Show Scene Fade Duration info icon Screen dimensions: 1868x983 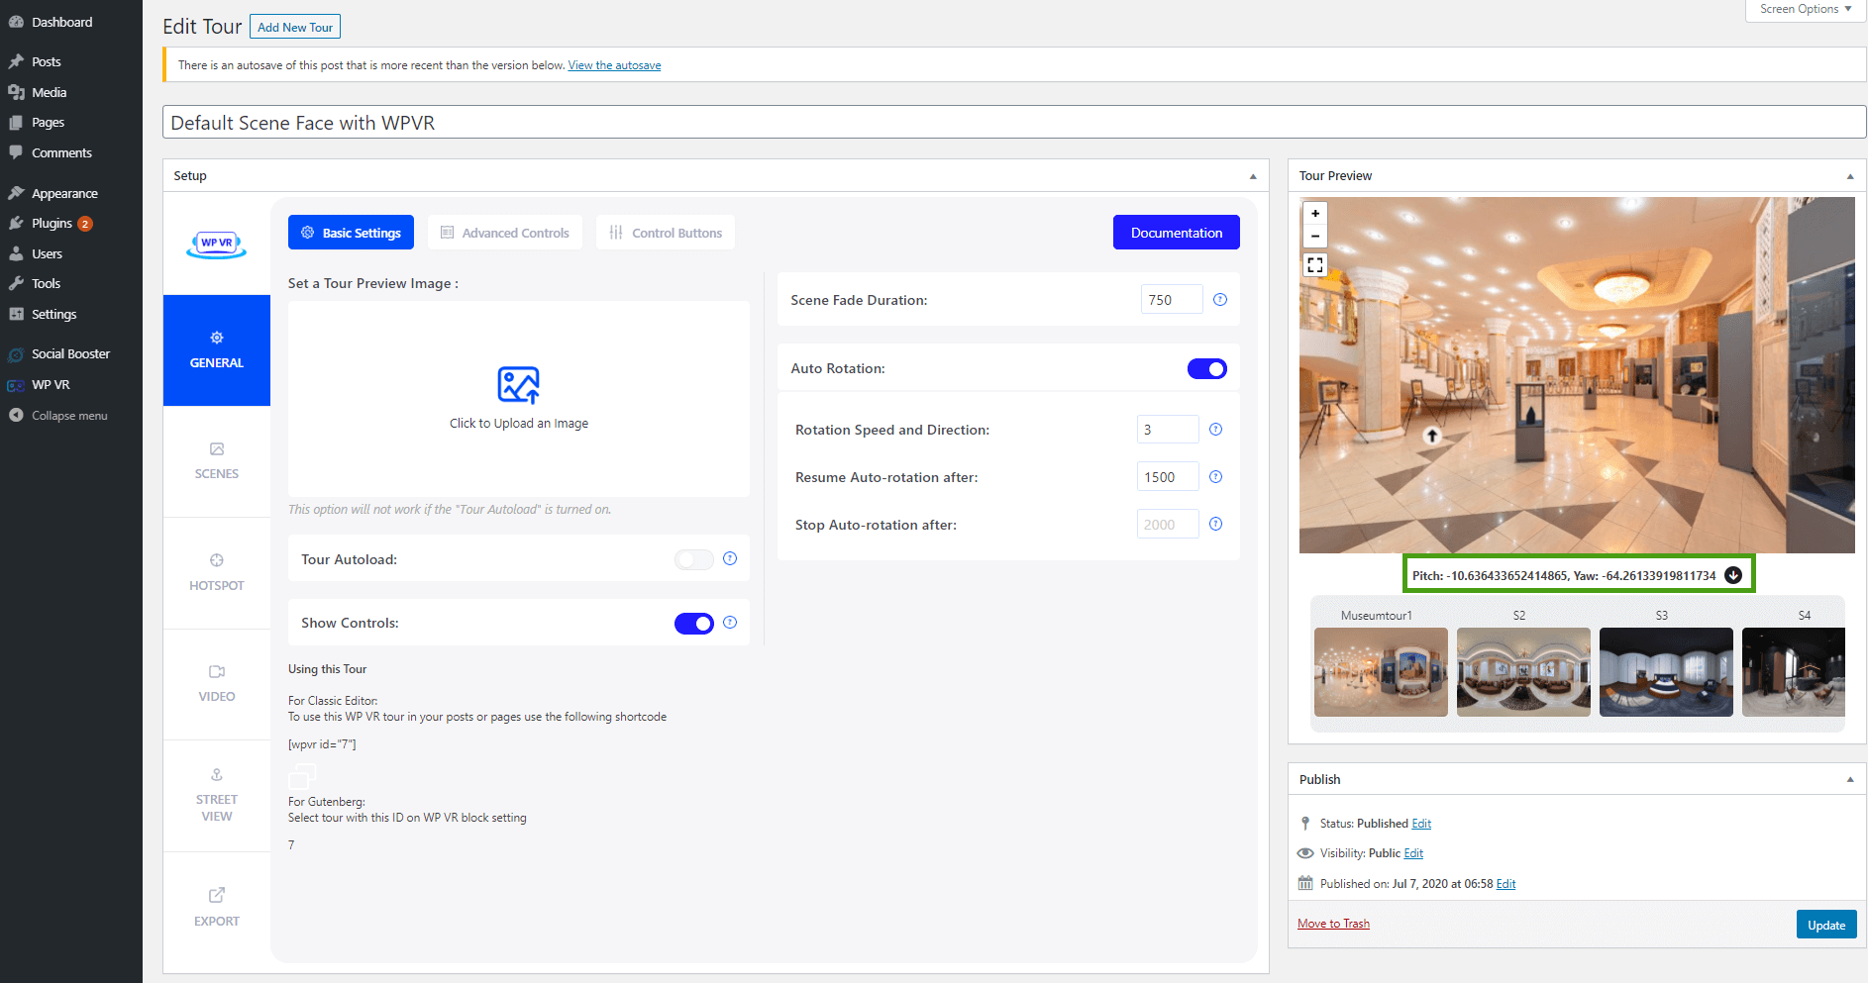click(x=1220, y=300)
